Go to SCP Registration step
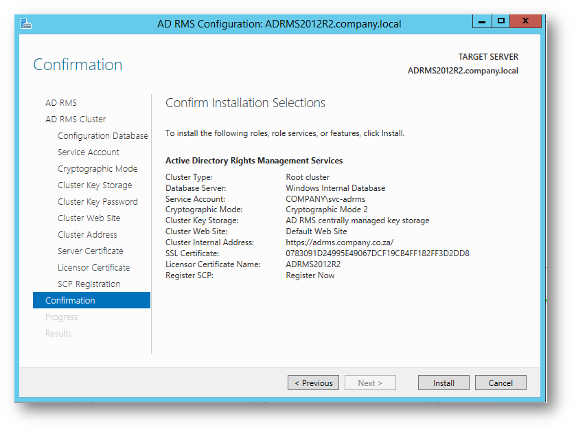This screenshot has width=576, height=432. 89,284
